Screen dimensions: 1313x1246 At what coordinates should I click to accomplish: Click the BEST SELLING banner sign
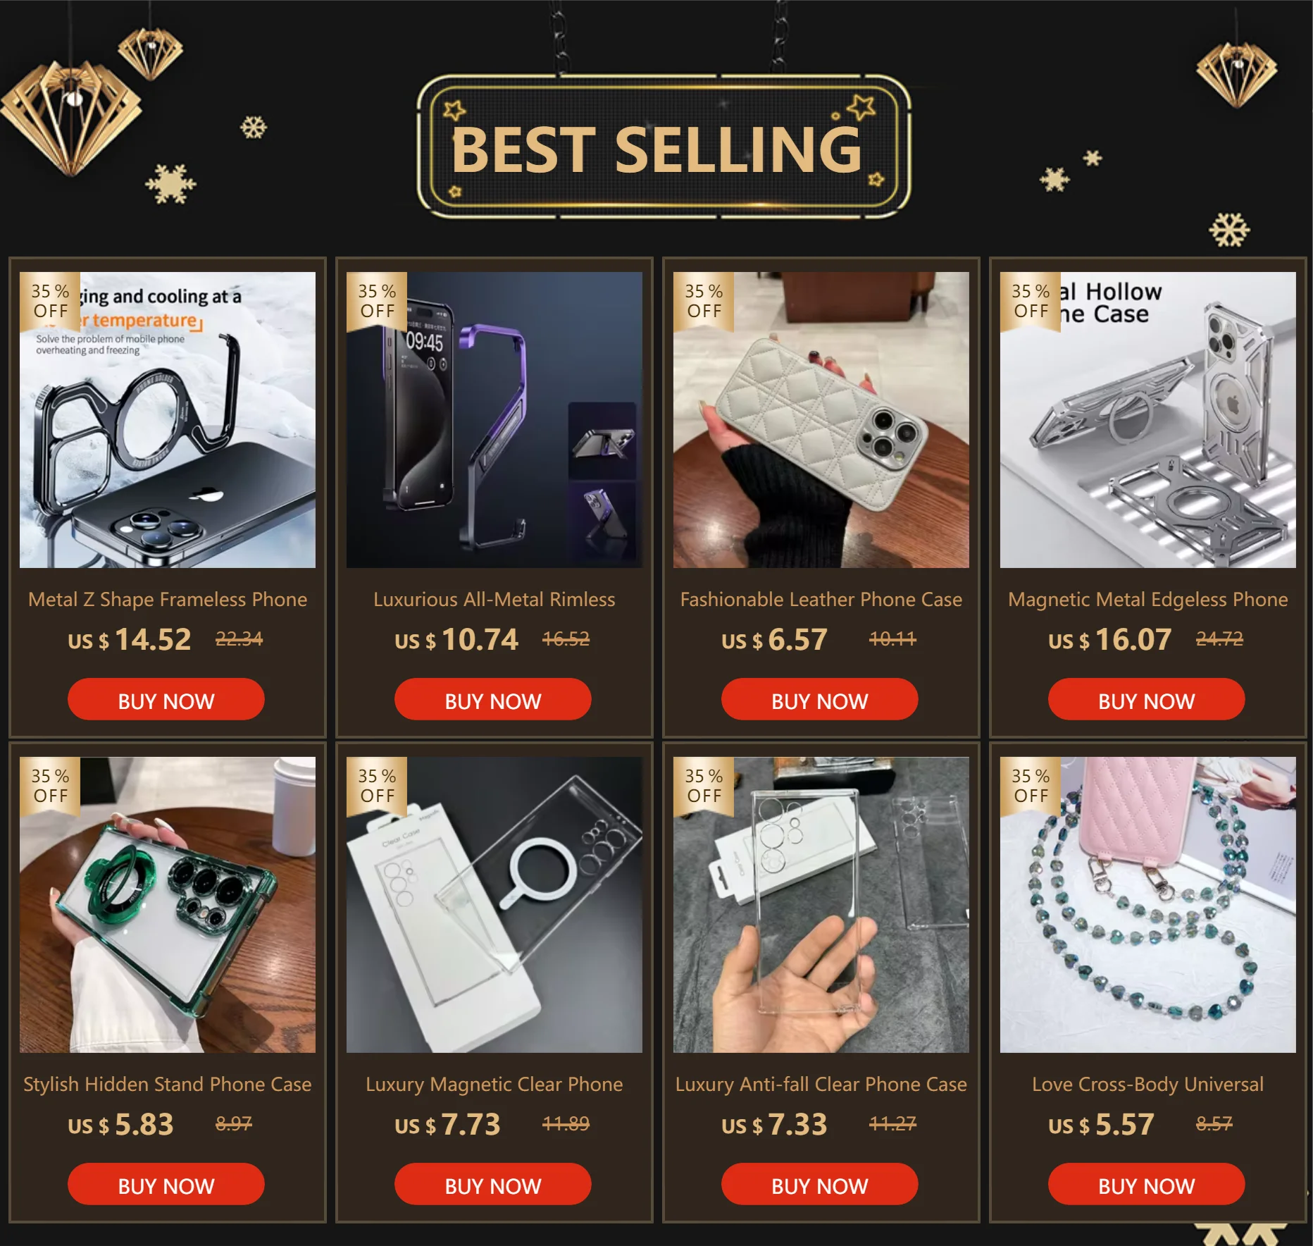pyautogui.click(x=664, y=147)
